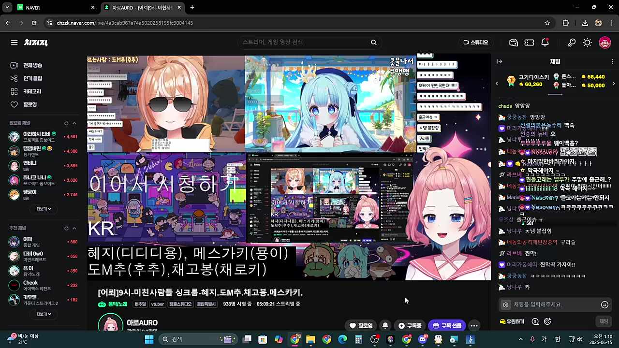
Task: Collapse the chat panel with the arrow icon
Action: click(500, 61)
